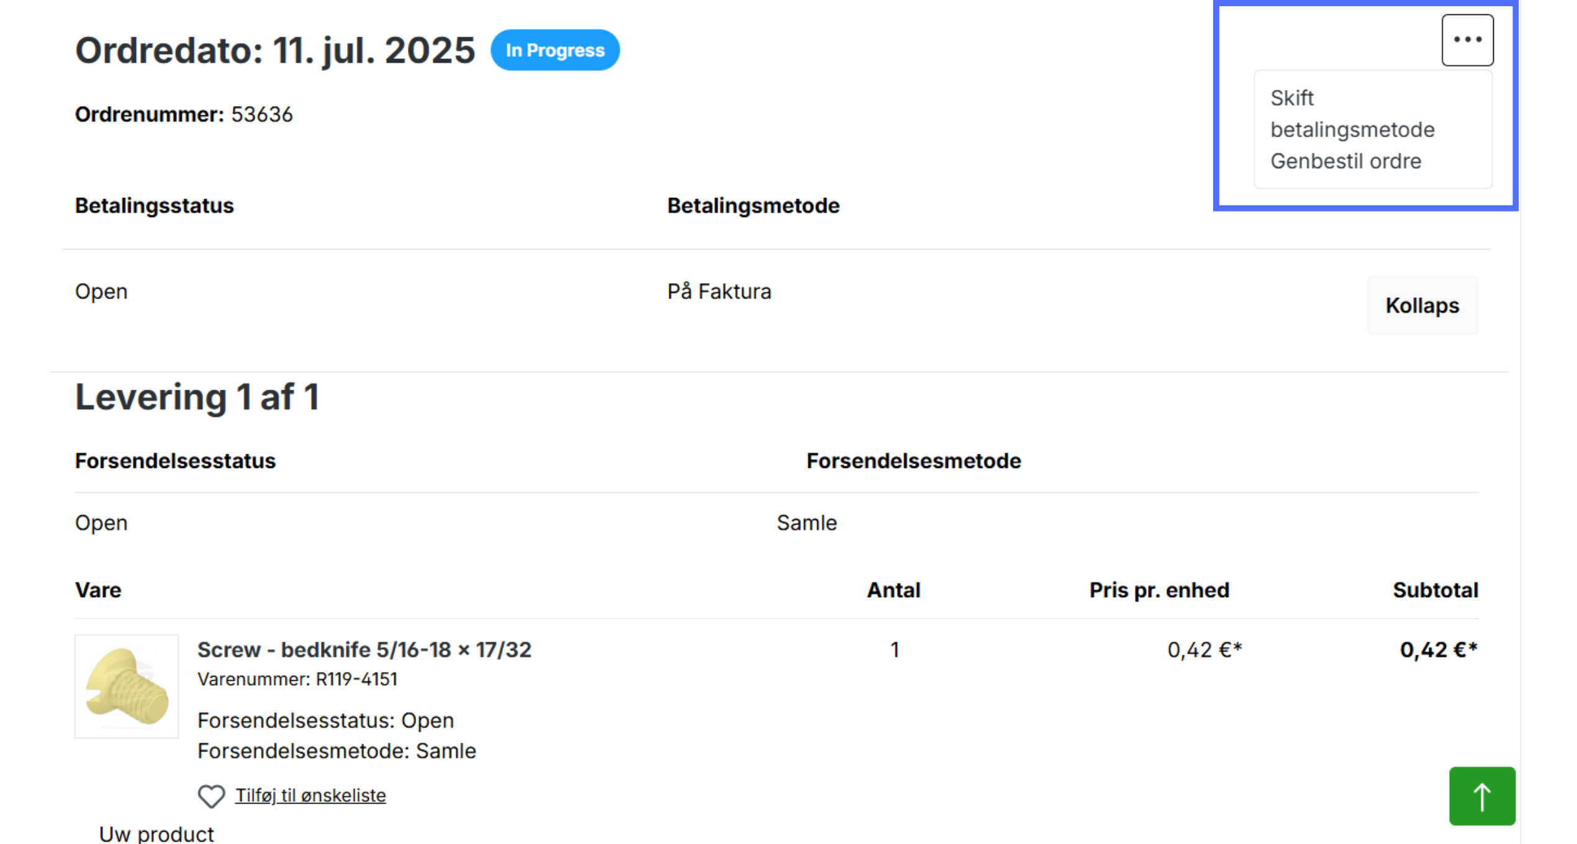Click the yellow screw product thumbnail
The width and height of the screenshot is (1577, 844).
[127, 686]
